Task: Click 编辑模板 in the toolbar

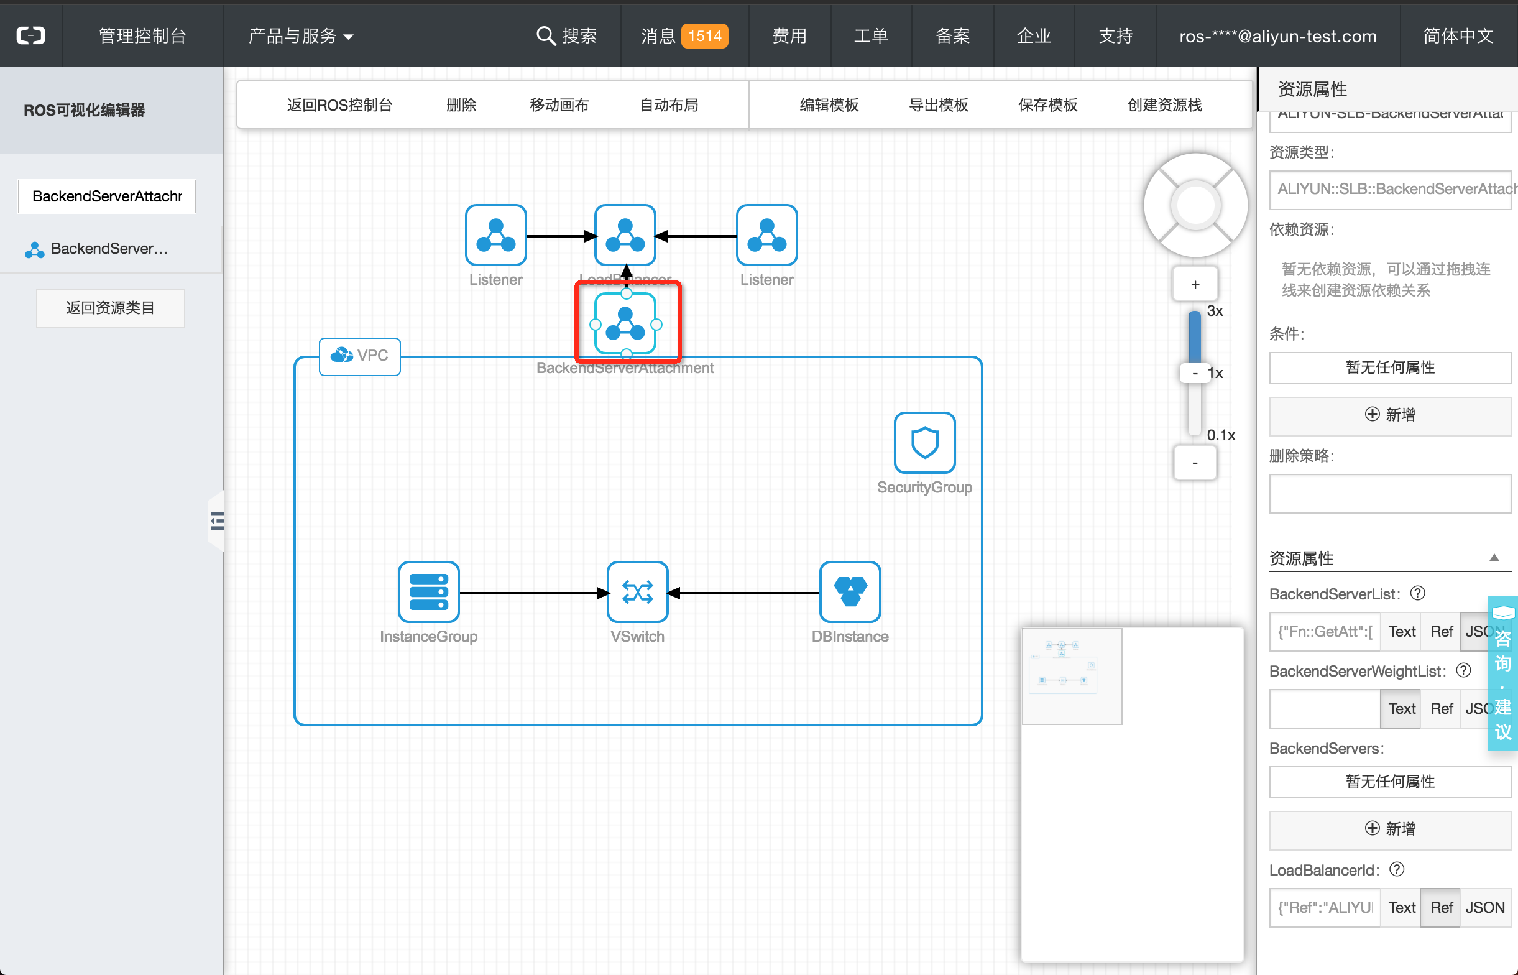Action: click(x=829, y=105)
